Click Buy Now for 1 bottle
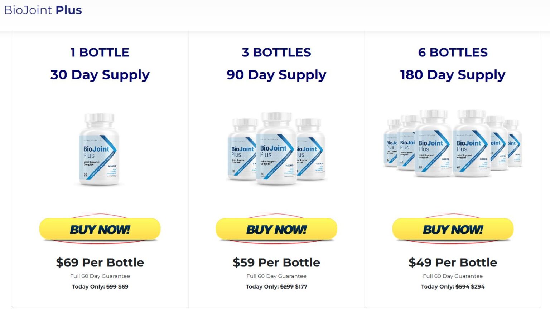This screenshot has width=550, height=315. 100,229
